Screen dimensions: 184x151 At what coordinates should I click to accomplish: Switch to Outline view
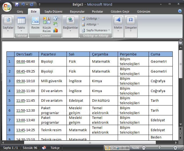click(x=122, y=148)
